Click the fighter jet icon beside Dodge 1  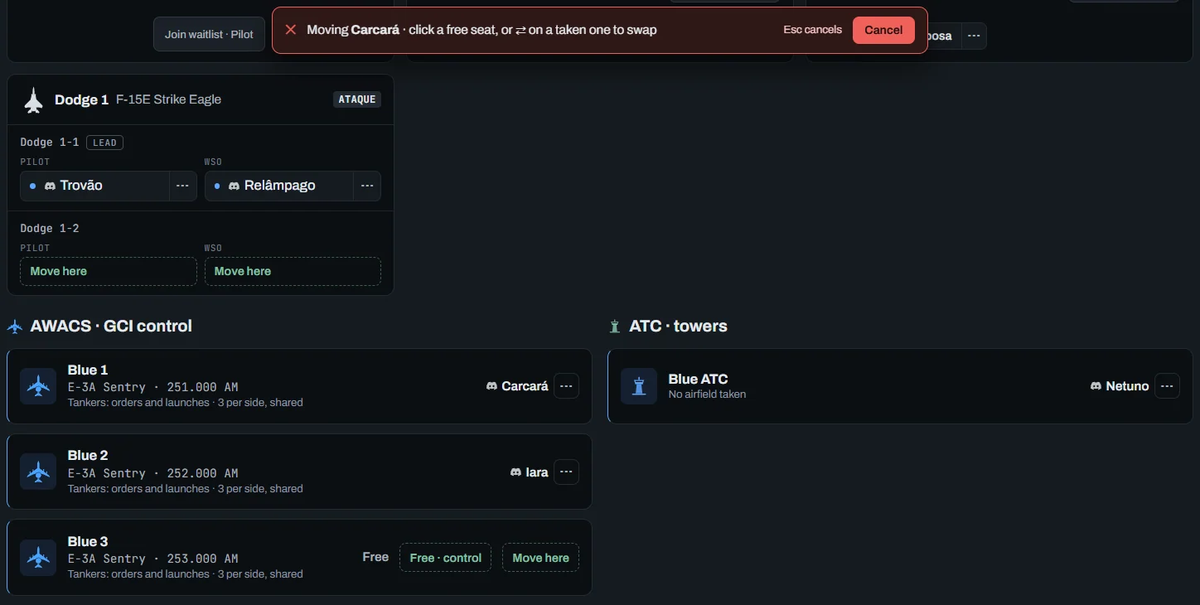tap(33, 100)
